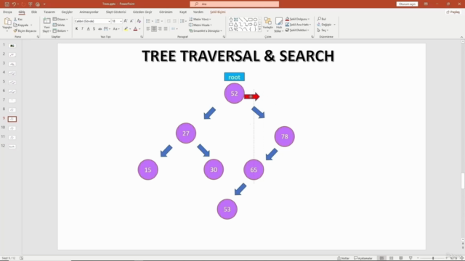The image size is (465, 261).
Task: Switch to the Animasyonlar tab
Action: point(89,12)
